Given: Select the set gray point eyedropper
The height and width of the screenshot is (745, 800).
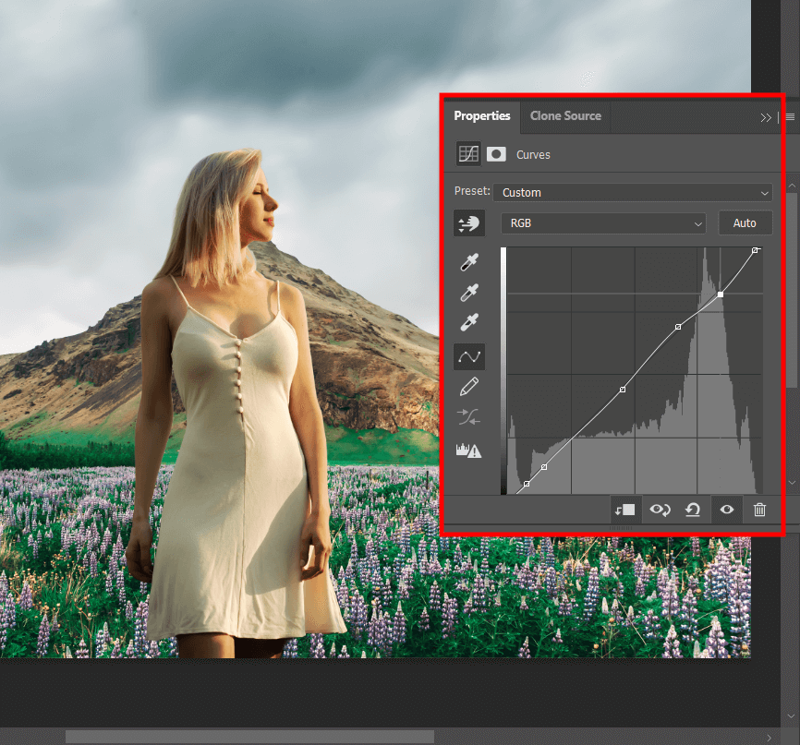Looking at the screenshot, I should (x=469, y=293).
